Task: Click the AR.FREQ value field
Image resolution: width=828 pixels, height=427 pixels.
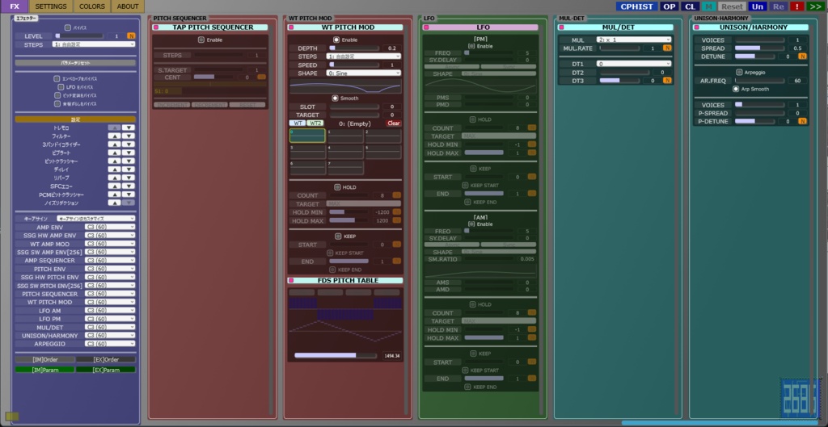Action: point(797,81)
